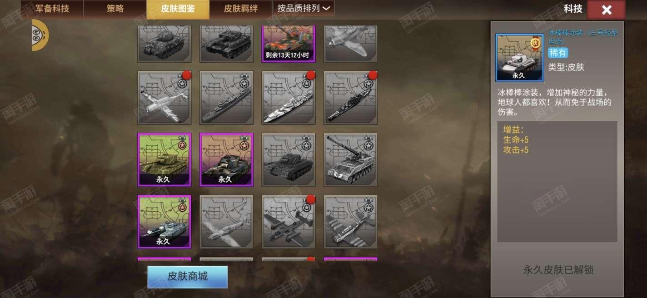Choose the gray destroyer warship skin

(x=226, y=98)
